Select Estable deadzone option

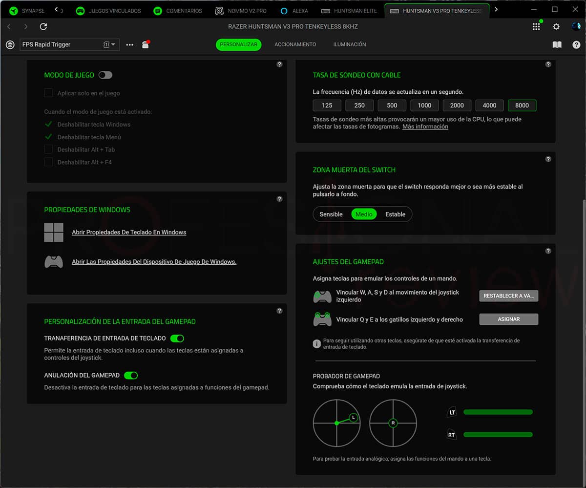click(x=396, y=214)
